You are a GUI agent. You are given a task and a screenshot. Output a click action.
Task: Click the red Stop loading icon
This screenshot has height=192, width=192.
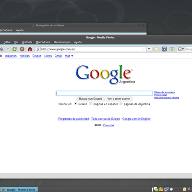[x=22, y=49]
